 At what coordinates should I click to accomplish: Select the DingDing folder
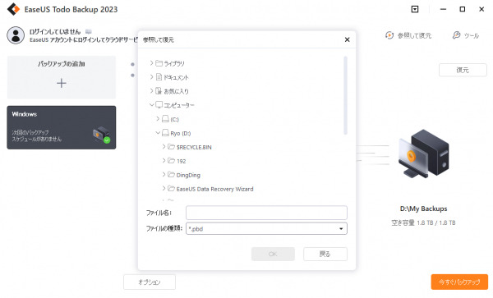pyautogui.click(x=188, y=175)
